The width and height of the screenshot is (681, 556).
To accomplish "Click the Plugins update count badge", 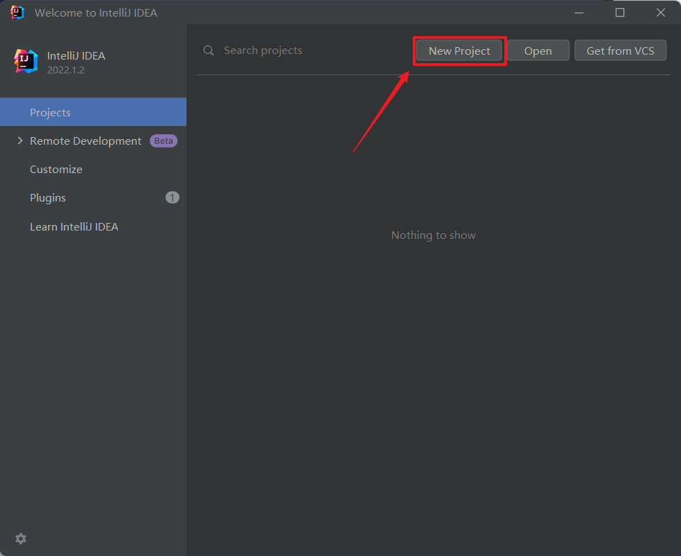I will click(173, 198).
